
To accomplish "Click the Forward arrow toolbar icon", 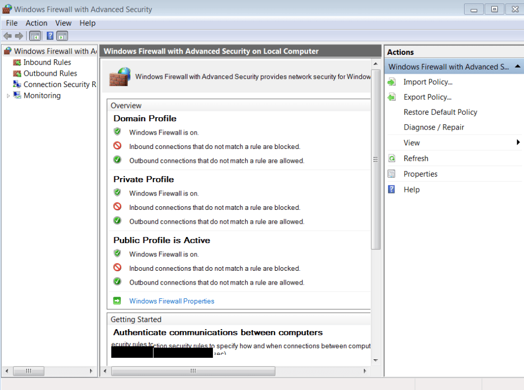I will click(x=19, y=36).
